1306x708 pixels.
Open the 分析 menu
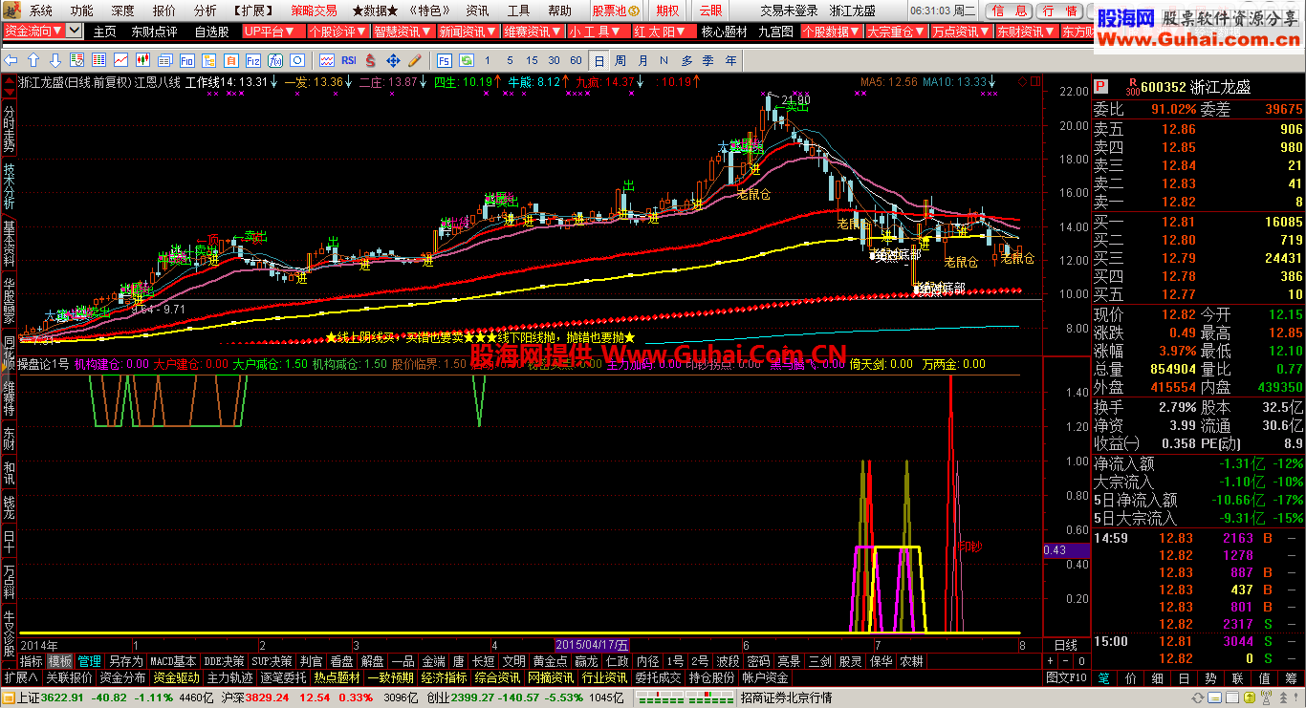[205, 11]
